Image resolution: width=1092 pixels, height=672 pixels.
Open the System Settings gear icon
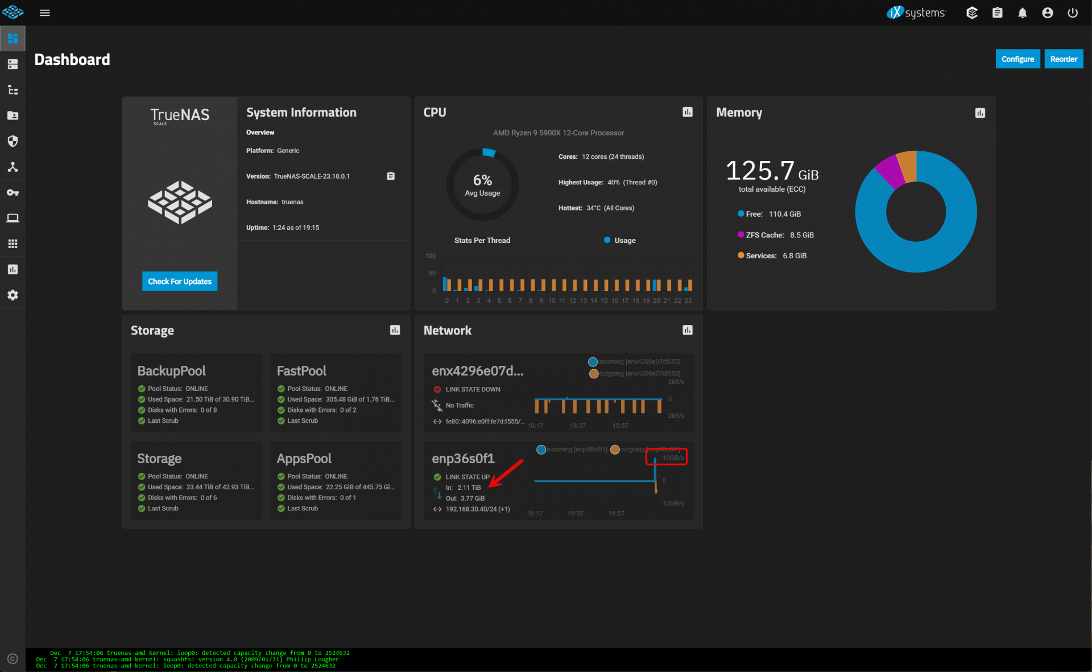pos(13,295)
